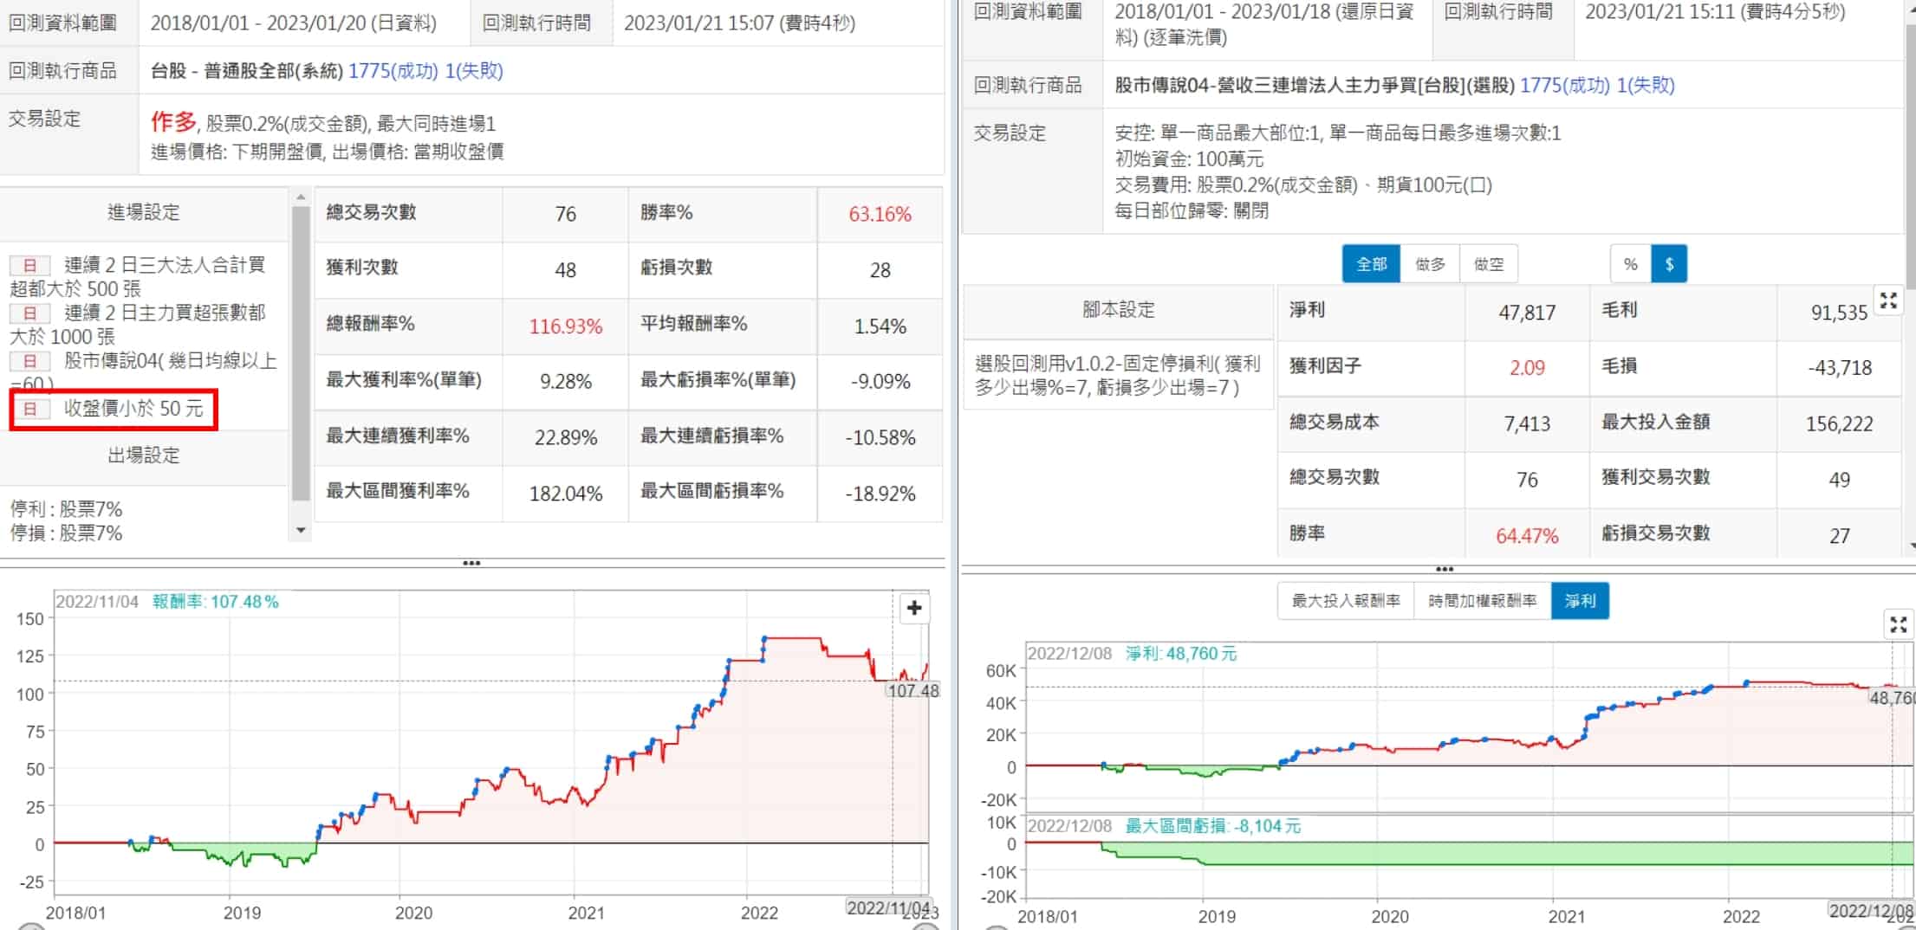Click 日 tag beside 股市傳說04 condition

[29, 361]
